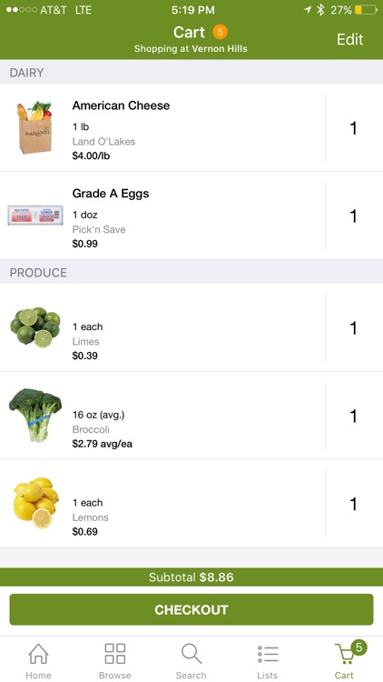Open the Browse grid icon

pos(114,654)
